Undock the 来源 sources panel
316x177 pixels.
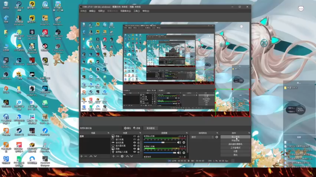pyautogui.click(x=140, y=133)
